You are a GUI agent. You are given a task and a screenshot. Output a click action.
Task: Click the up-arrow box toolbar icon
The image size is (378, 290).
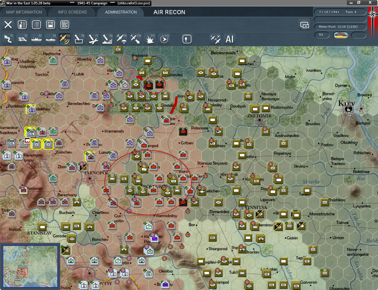pyautogui.click(x=186, y=39)
